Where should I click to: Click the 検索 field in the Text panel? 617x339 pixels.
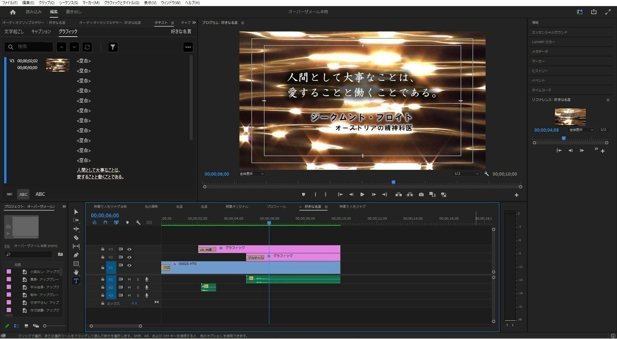pyautogui.click(x=32, y=47)
